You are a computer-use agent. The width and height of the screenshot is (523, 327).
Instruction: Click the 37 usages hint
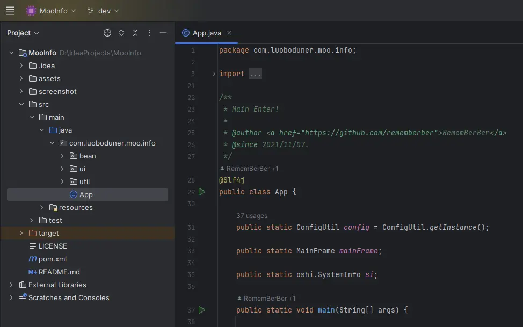[x=251, y=216]
